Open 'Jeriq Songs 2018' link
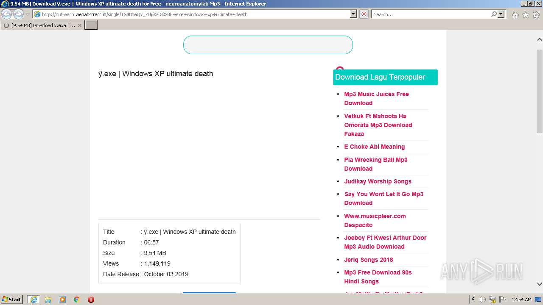543x305 pixels. pyautogui.click(x=368, y=260)
